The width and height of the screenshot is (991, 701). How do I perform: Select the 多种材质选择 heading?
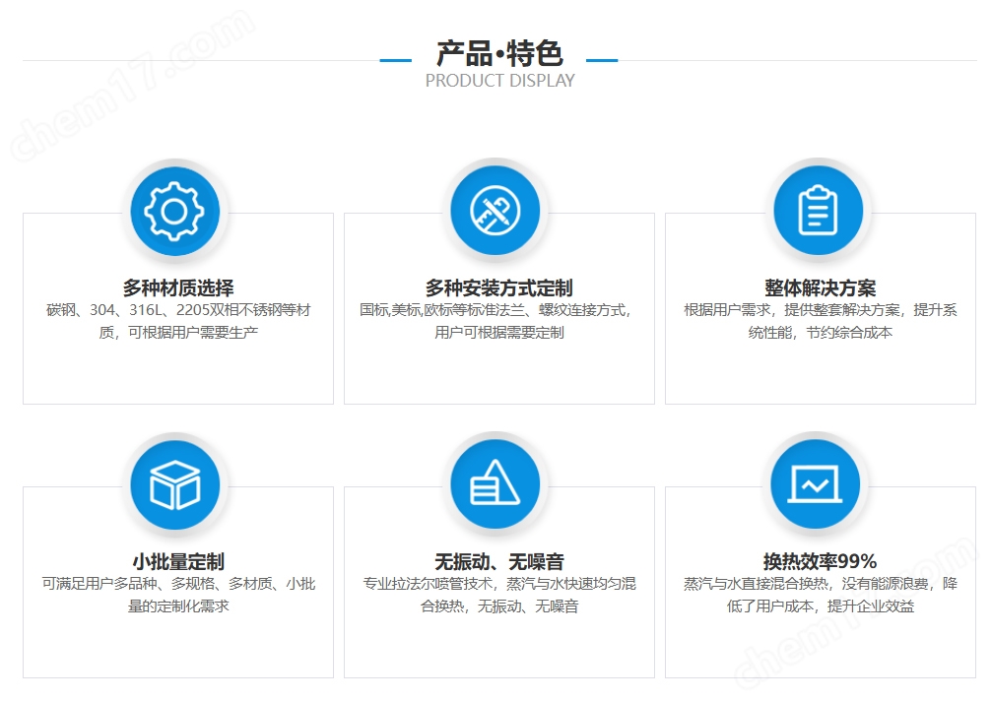pyautogui.click(x=178, y=287)
